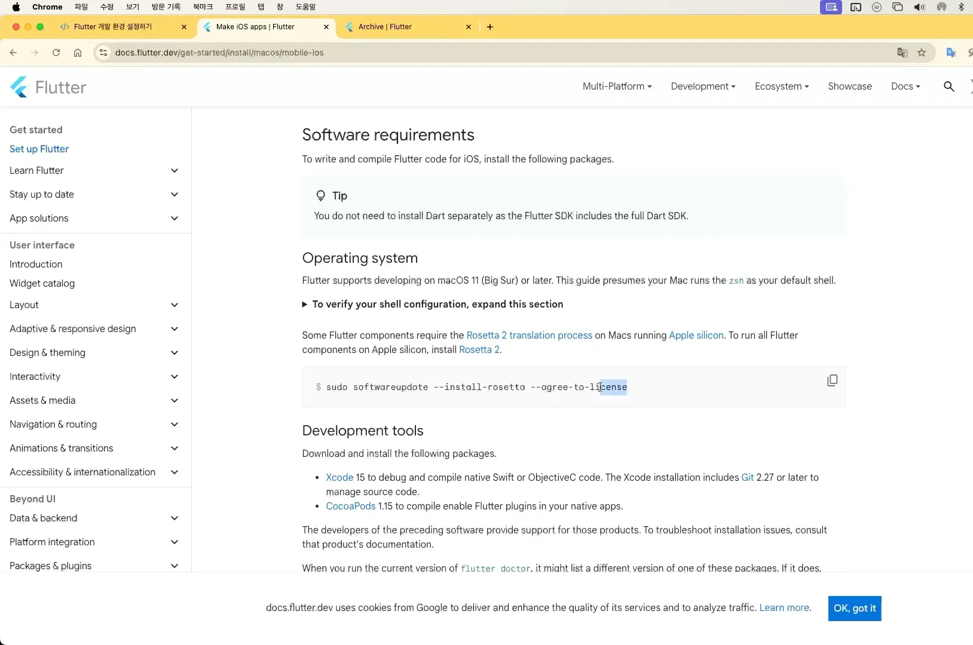The width and height of the screenshot is (973, 645).
Task: Open the 북마크 menu in the menu bar
Action: tap(203, 7)
